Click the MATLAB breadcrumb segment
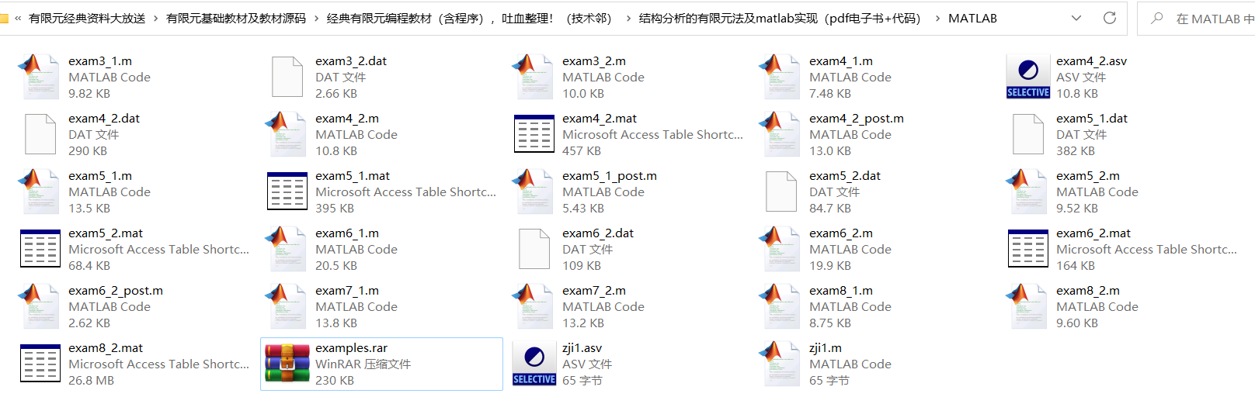1255x397 pixels. point(972,18)
